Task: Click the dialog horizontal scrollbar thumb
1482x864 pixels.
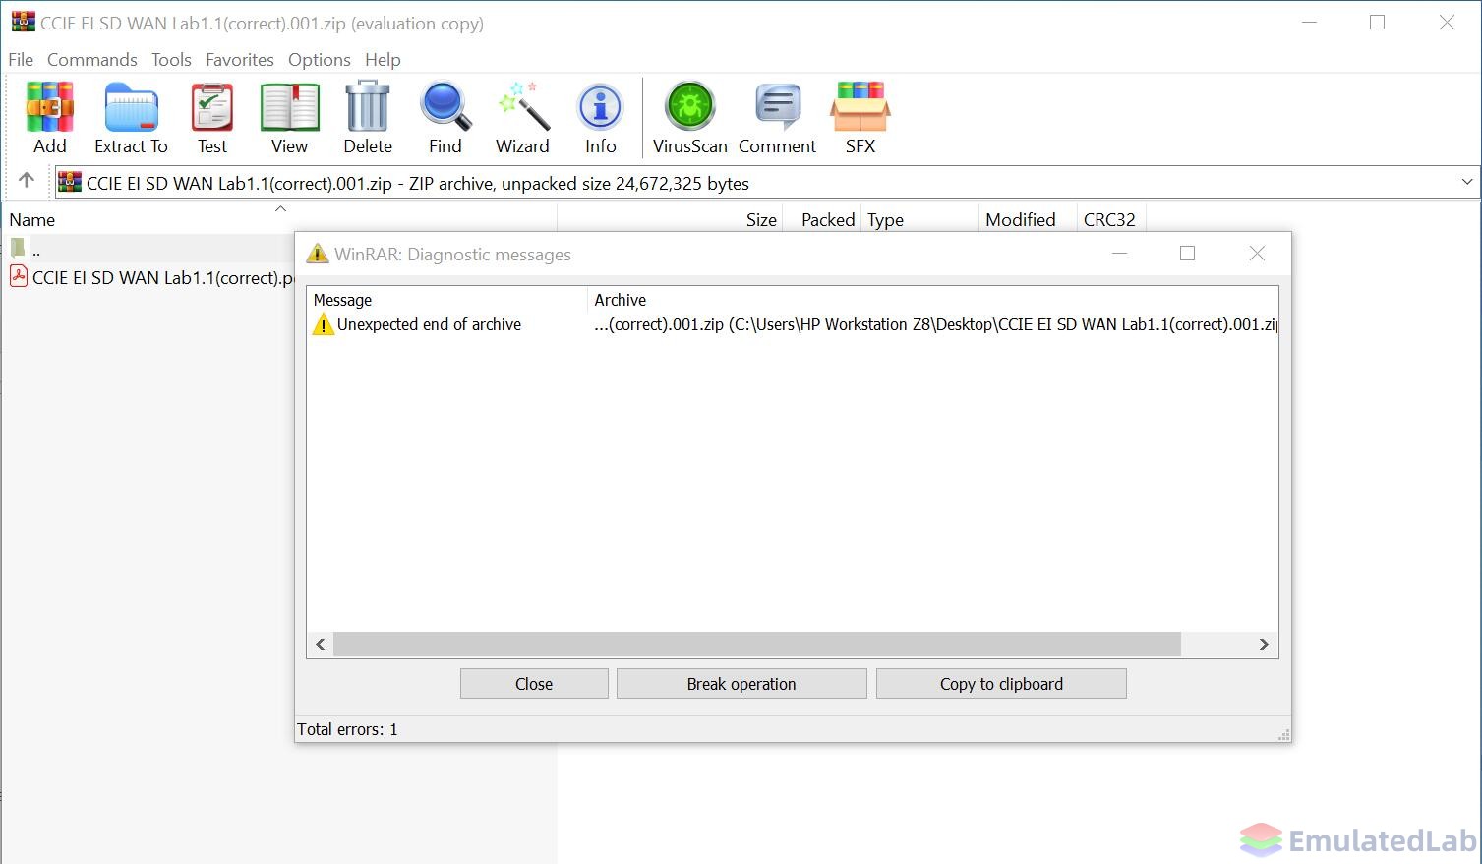Action: 756,644
